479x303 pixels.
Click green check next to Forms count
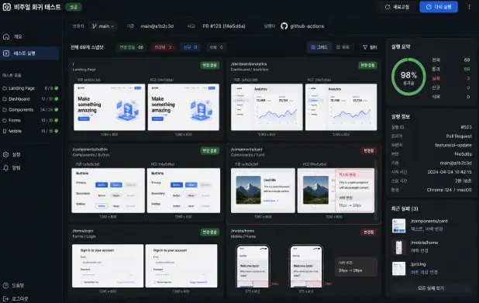(x=57, y=120)
